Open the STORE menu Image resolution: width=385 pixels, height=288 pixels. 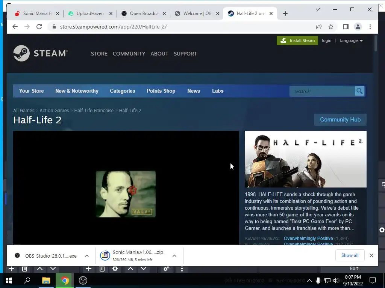point(99,54)
